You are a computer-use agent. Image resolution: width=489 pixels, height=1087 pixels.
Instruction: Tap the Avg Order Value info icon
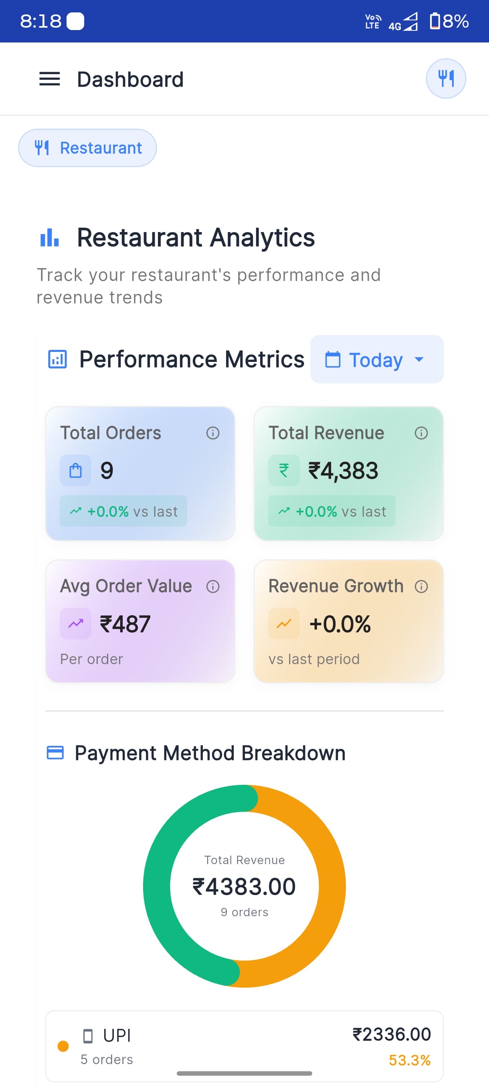[x=213, y=586]
